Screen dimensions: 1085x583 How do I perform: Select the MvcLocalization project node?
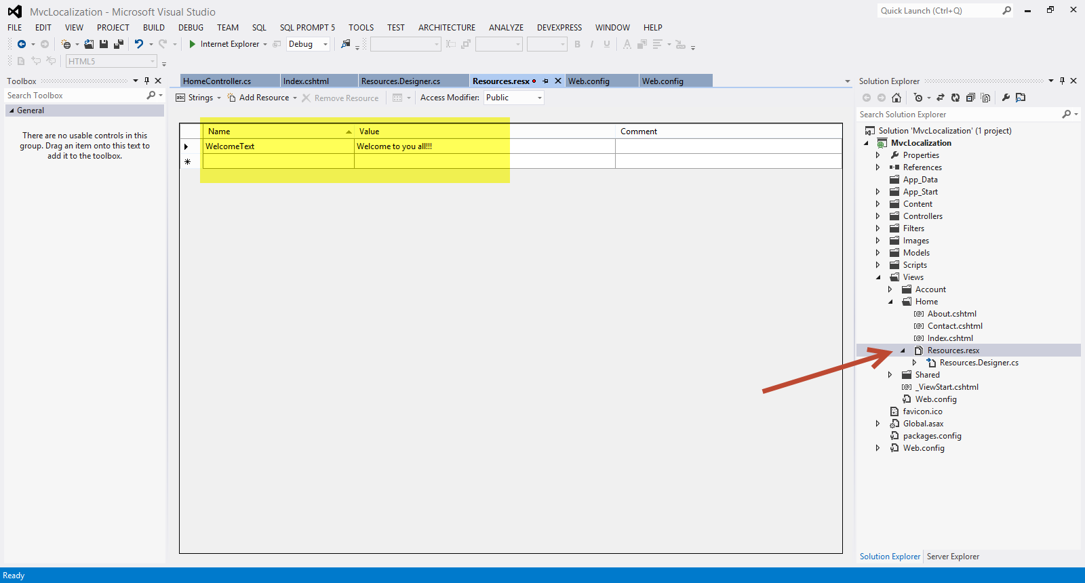921,143
